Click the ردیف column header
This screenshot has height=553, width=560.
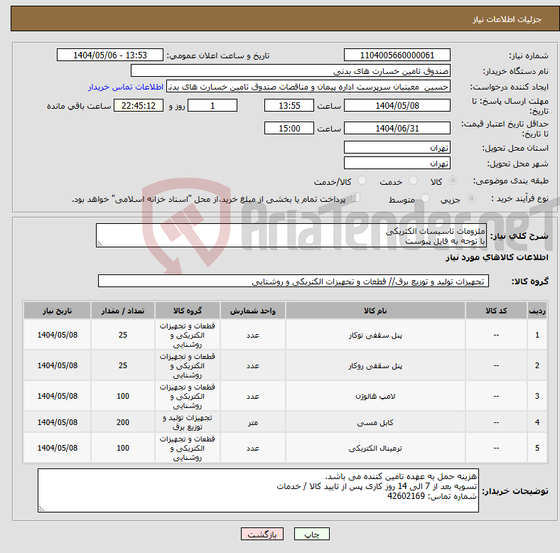537,311
